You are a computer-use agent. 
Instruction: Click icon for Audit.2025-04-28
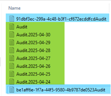(x=12, y=50)
